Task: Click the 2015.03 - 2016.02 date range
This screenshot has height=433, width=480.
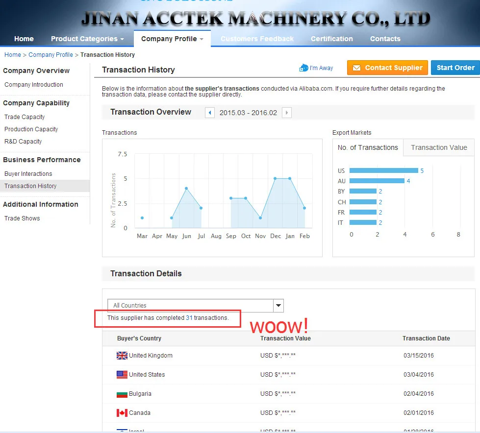Action: 248,113
